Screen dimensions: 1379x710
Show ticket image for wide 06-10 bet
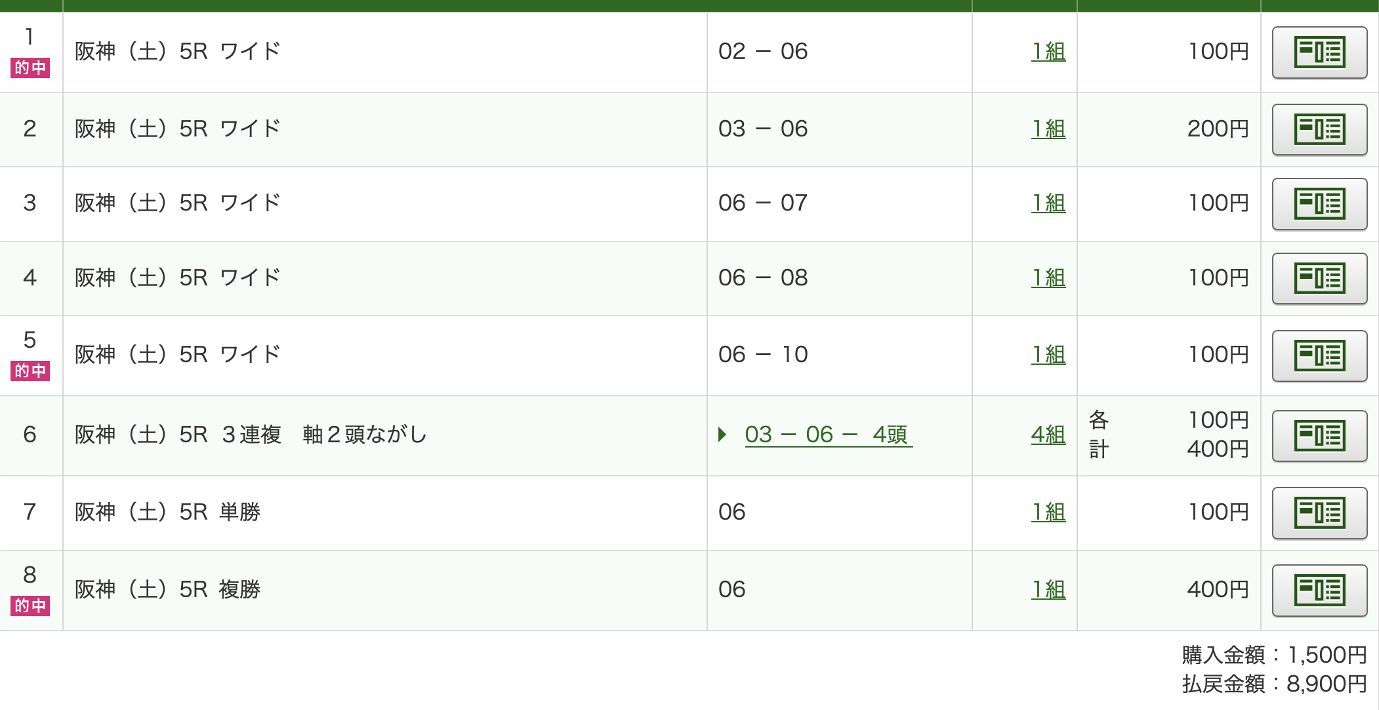click(1319, 356)
